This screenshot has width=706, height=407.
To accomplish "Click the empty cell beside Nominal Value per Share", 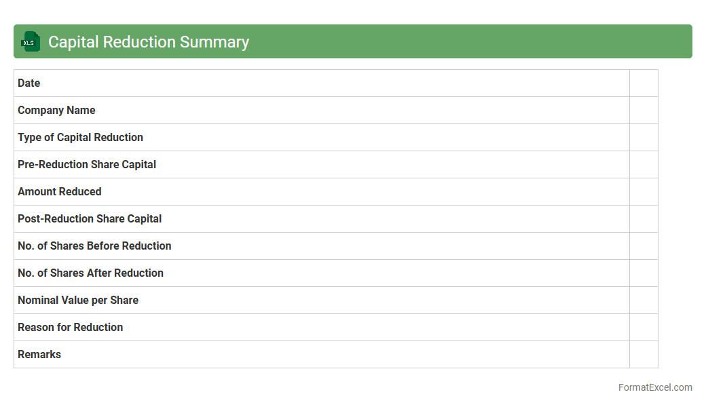I will pos(643,301).
